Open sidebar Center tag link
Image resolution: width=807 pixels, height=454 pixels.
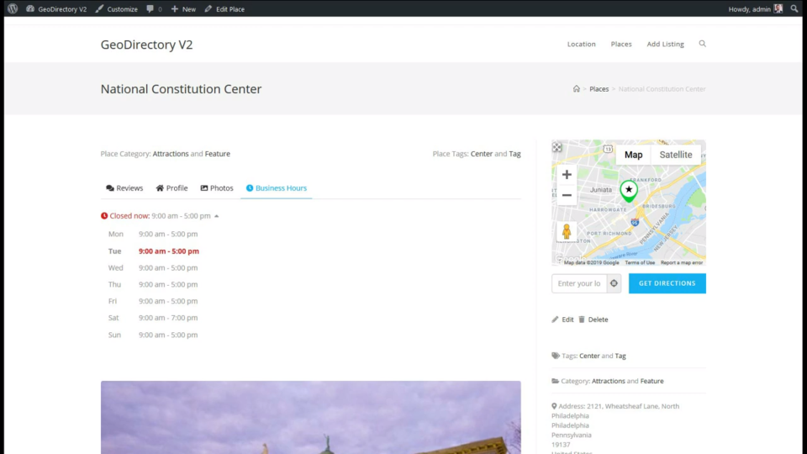coord(589,356)
